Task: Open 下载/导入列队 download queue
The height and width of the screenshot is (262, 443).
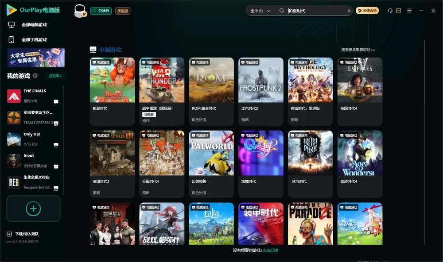Action: coord(27,234)
